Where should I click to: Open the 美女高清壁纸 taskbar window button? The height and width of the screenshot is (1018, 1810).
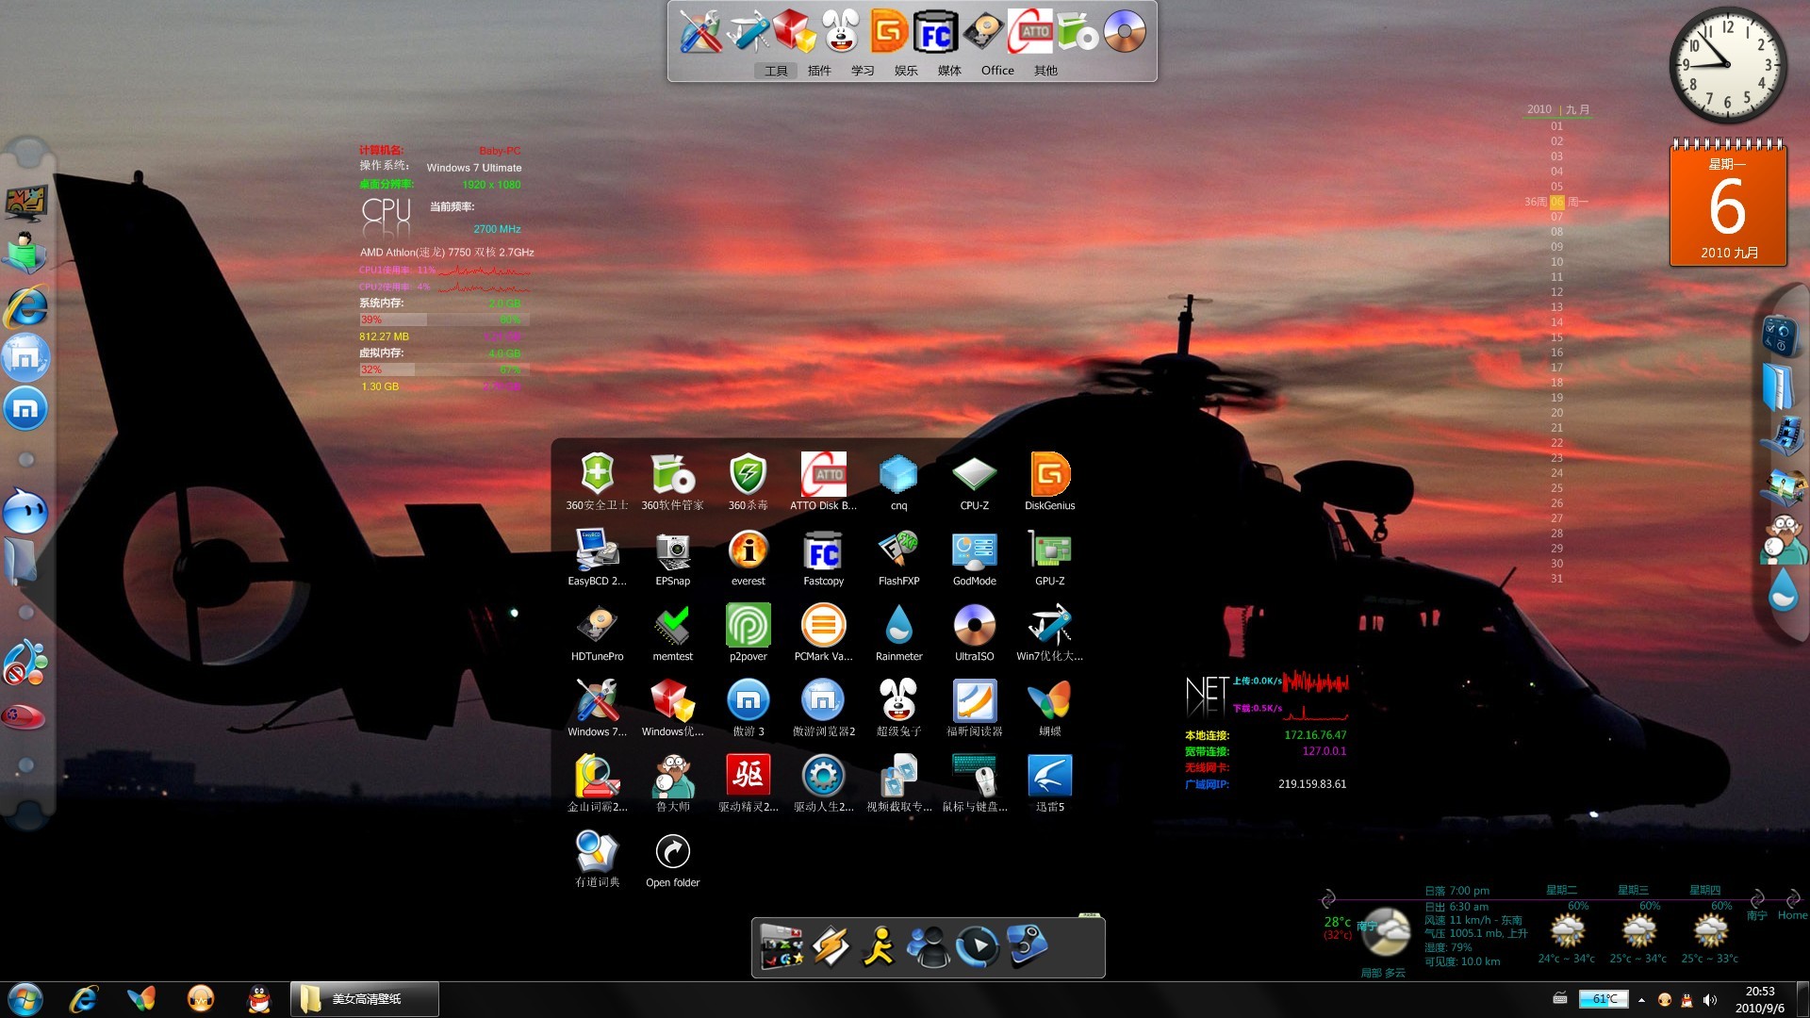click(365, 999)
